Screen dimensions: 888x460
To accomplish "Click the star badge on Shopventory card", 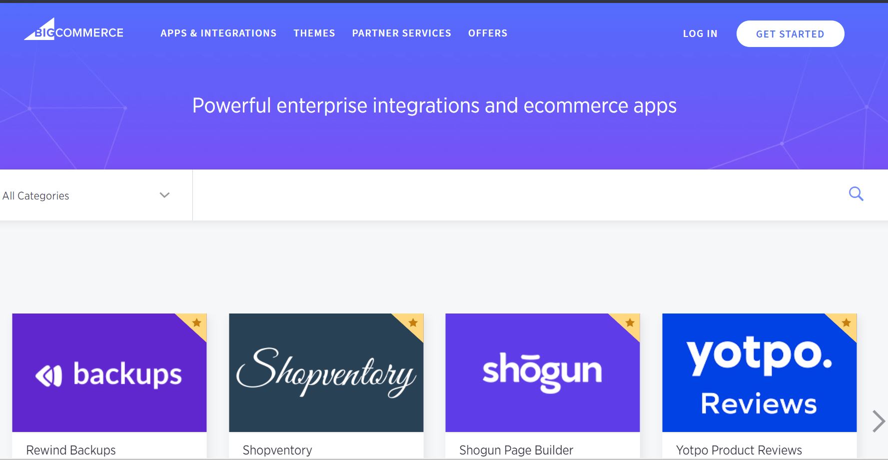I will click(x=413, y=322).
